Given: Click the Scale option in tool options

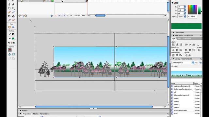Looking at the screenshot, I should point(13,54).
